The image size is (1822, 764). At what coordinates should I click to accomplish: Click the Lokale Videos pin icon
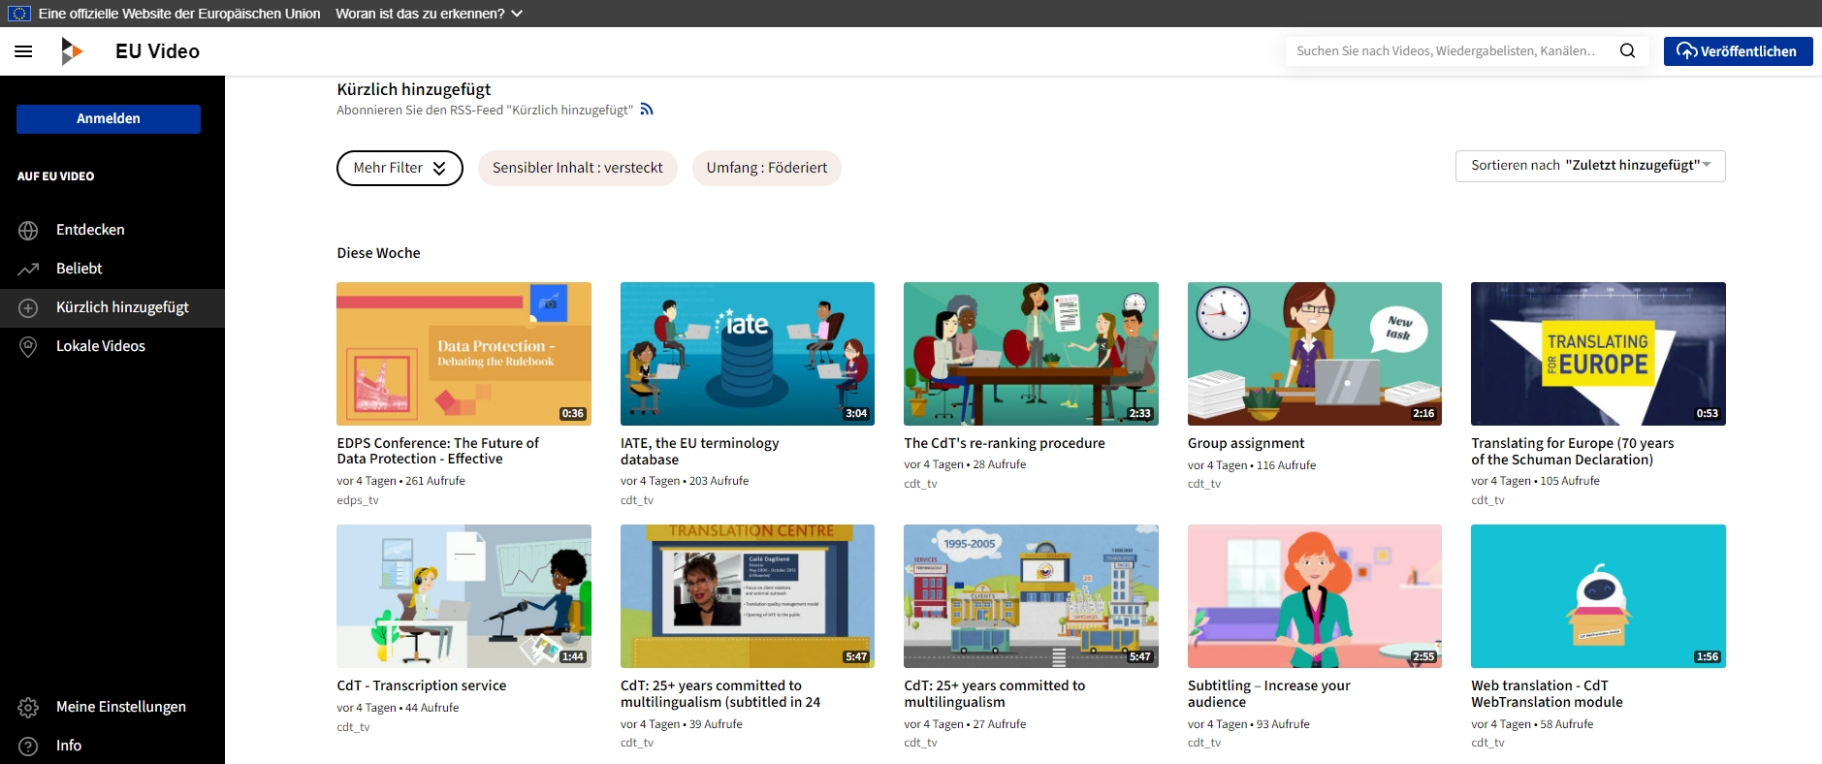coord(28,346)
